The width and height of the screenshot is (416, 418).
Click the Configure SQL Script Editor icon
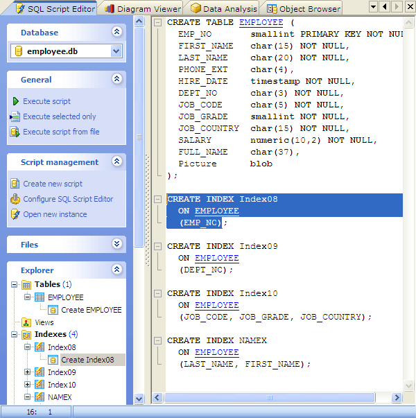[15, 199]
